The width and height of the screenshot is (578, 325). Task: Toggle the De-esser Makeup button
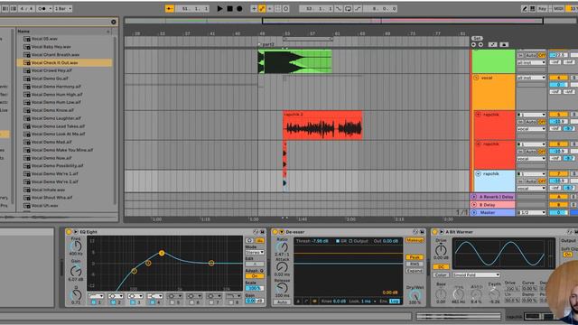415,240
